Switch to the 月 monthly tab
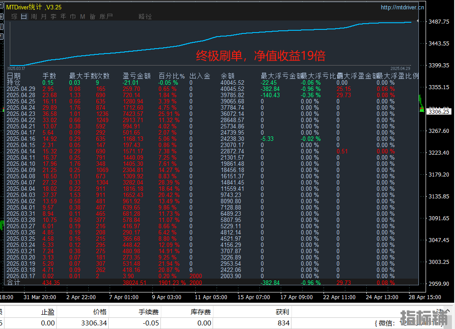455x329 pixels. click(44, 16)
